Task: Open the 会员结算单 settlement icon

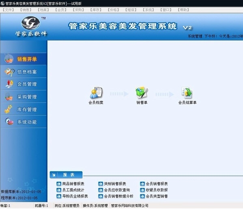Action: [187, 93]
